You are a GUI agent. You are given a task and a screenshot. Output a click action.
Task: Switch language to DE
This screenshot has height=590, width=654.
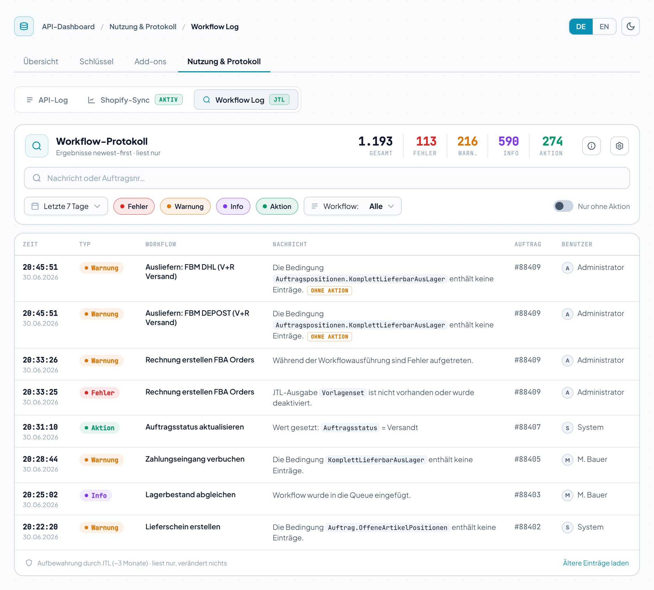581,27
